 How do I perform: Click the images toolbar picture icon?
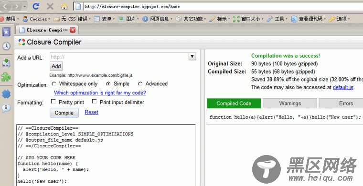coord(121,19)
